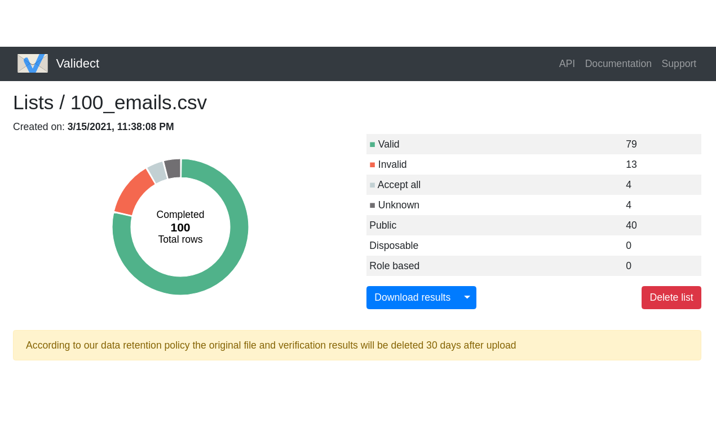Go to the Support page
716x428 pixels.
[678, 64]
